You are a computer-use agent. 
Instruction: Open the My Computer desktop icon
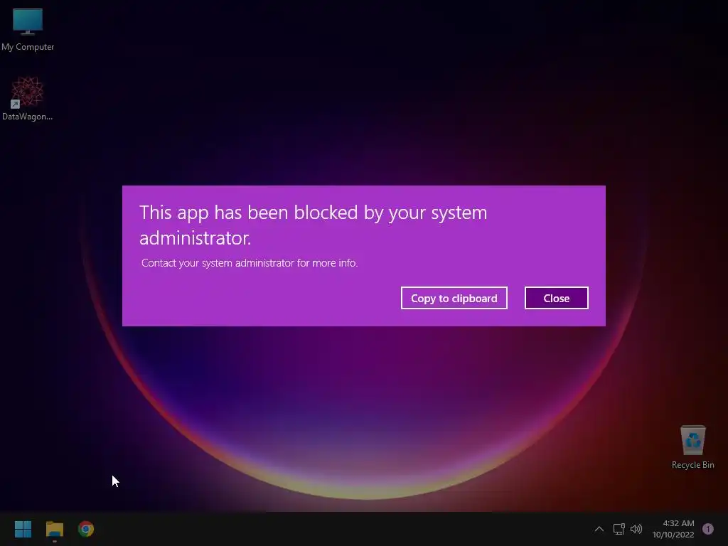pos(28,29)
